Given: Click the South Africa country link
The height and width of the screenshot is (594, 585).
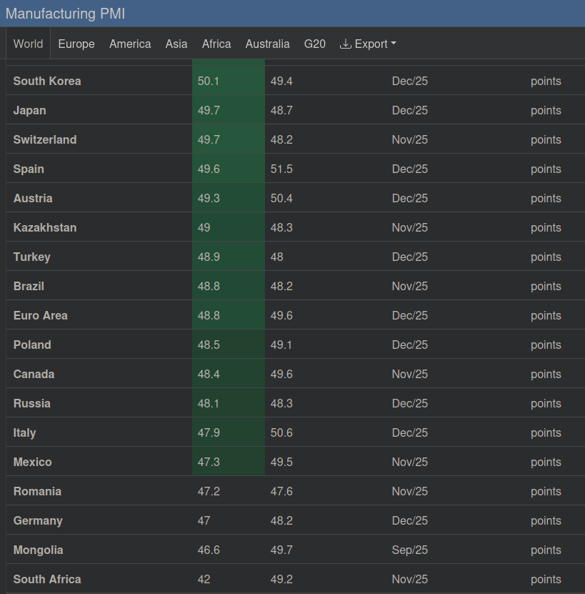Looking at the screenshot, I should coord(47,579).
